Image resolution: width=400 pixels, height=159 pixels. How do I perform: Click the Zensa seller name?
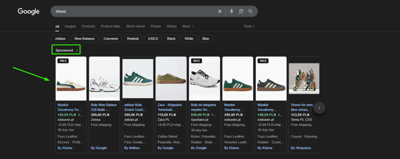(x=96, y=120)
